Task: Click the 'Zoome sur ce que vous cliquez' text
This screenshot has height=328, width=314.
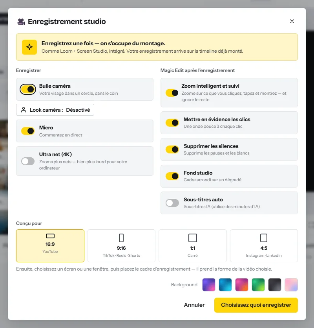Action: click(234, 96)
